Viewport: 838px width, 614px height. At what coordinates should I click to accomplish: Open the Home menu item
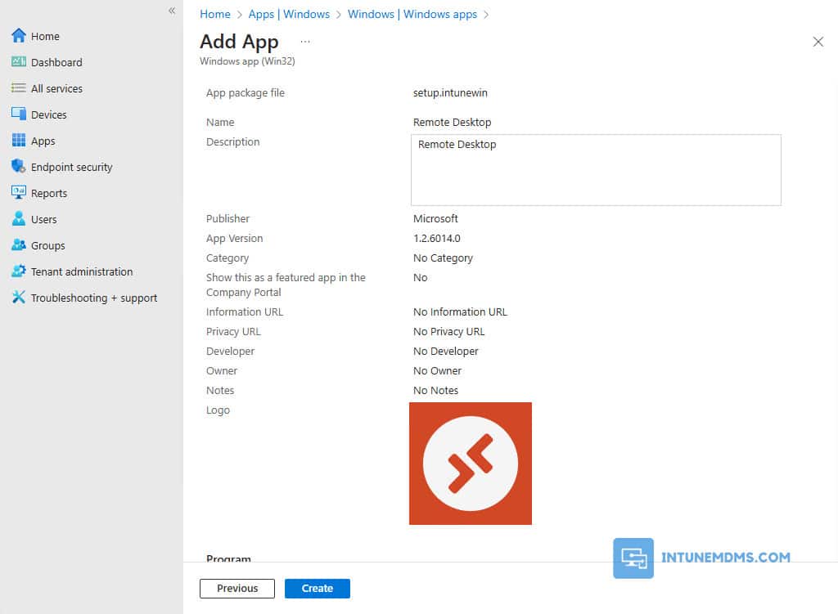(45, 36)
